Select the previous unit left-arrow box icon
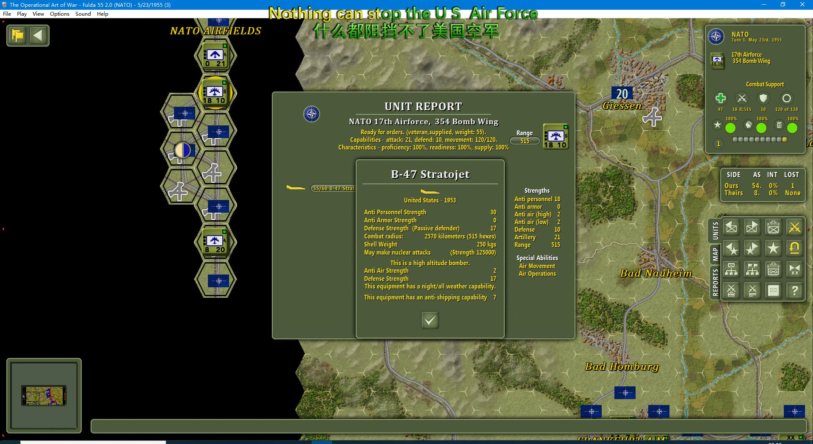The image size is (813, 444). (x=731, y=228)
